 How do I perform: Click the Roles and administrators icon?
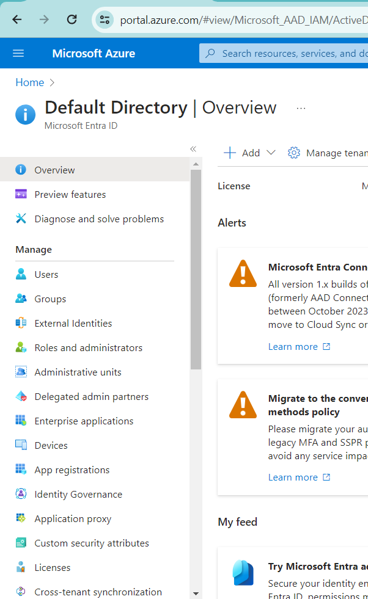tap(21, 347)
